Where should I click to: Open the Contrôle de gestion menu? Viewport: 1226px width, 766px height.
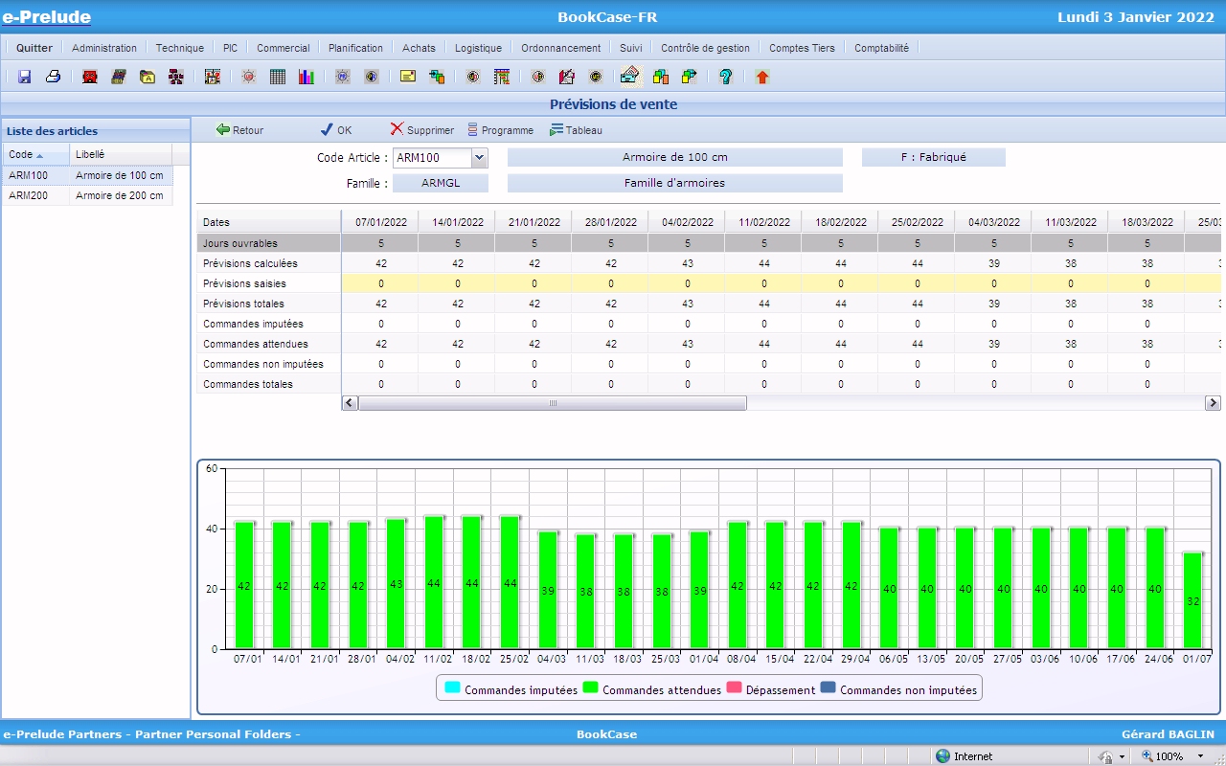pos(706,48)
